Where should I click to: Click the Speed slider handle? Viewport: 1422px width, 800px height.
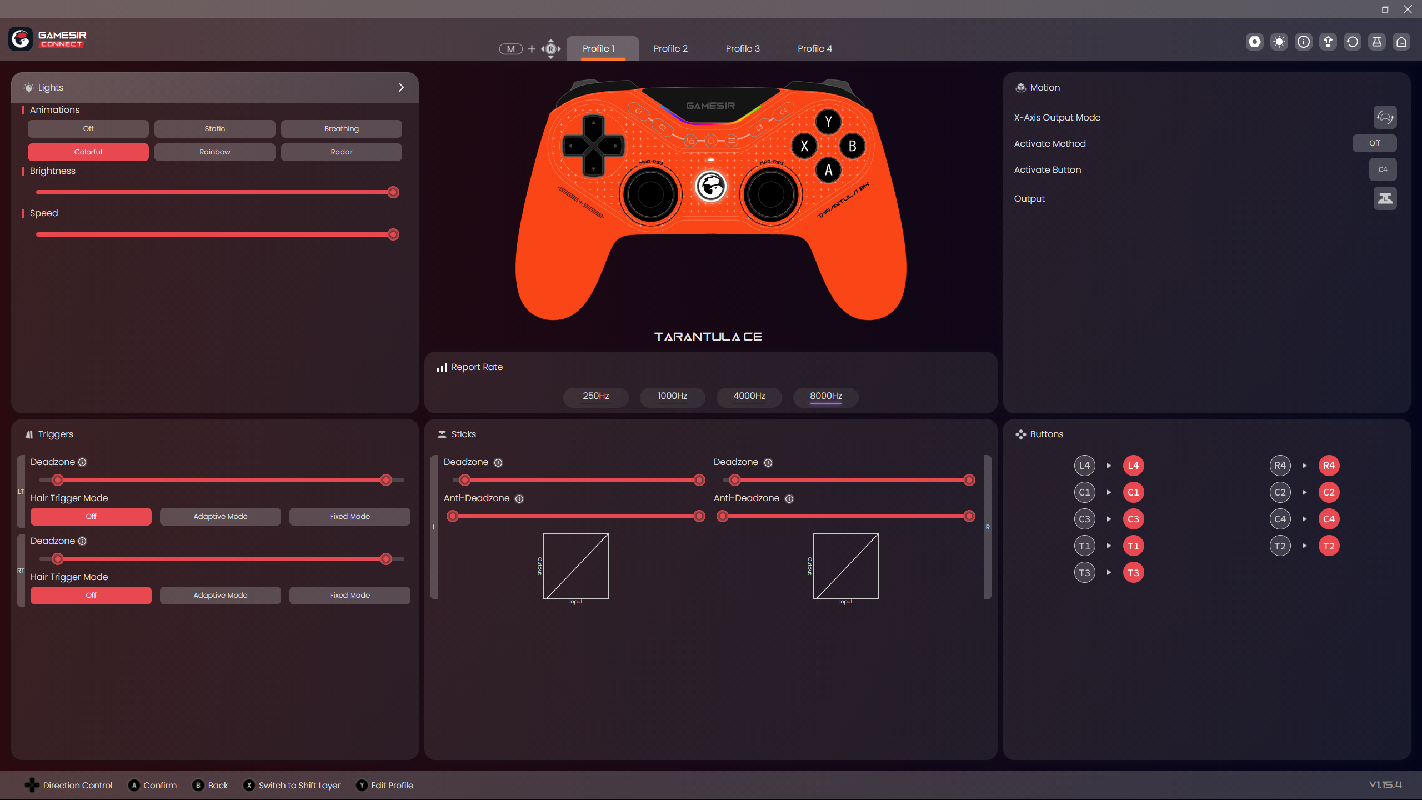393,234
